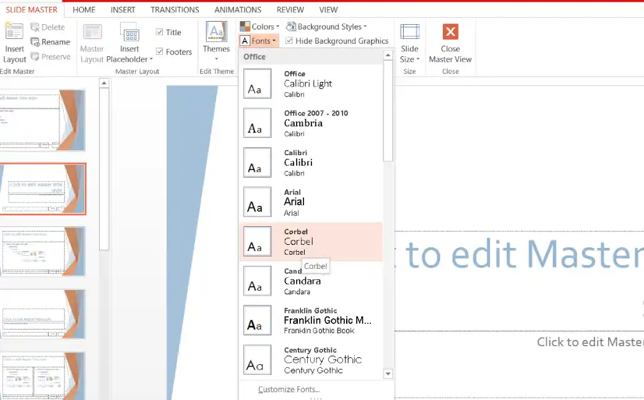This screenshot has width=644, height=400.
Task: Toggle Hide Background Graphics checkbox
Action: click(289, 41)
